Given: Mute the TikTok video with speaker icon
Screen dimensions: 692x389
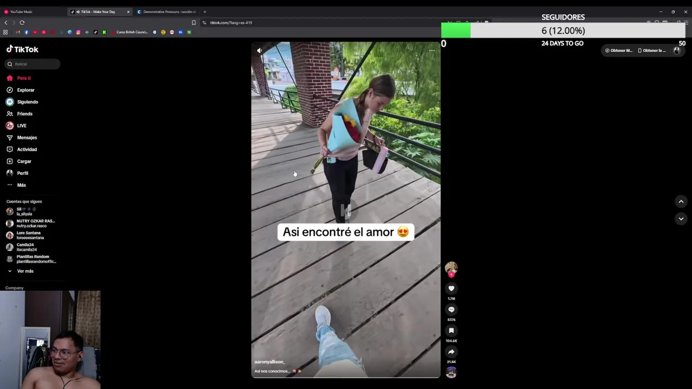Looking at the screenshot, I should (x=259, y=50).
